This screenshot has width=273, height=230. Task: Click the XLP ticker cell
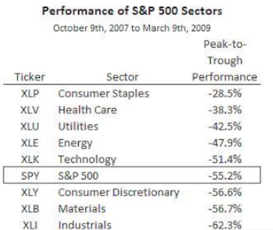pyautogui.click(x=30, y=93)
